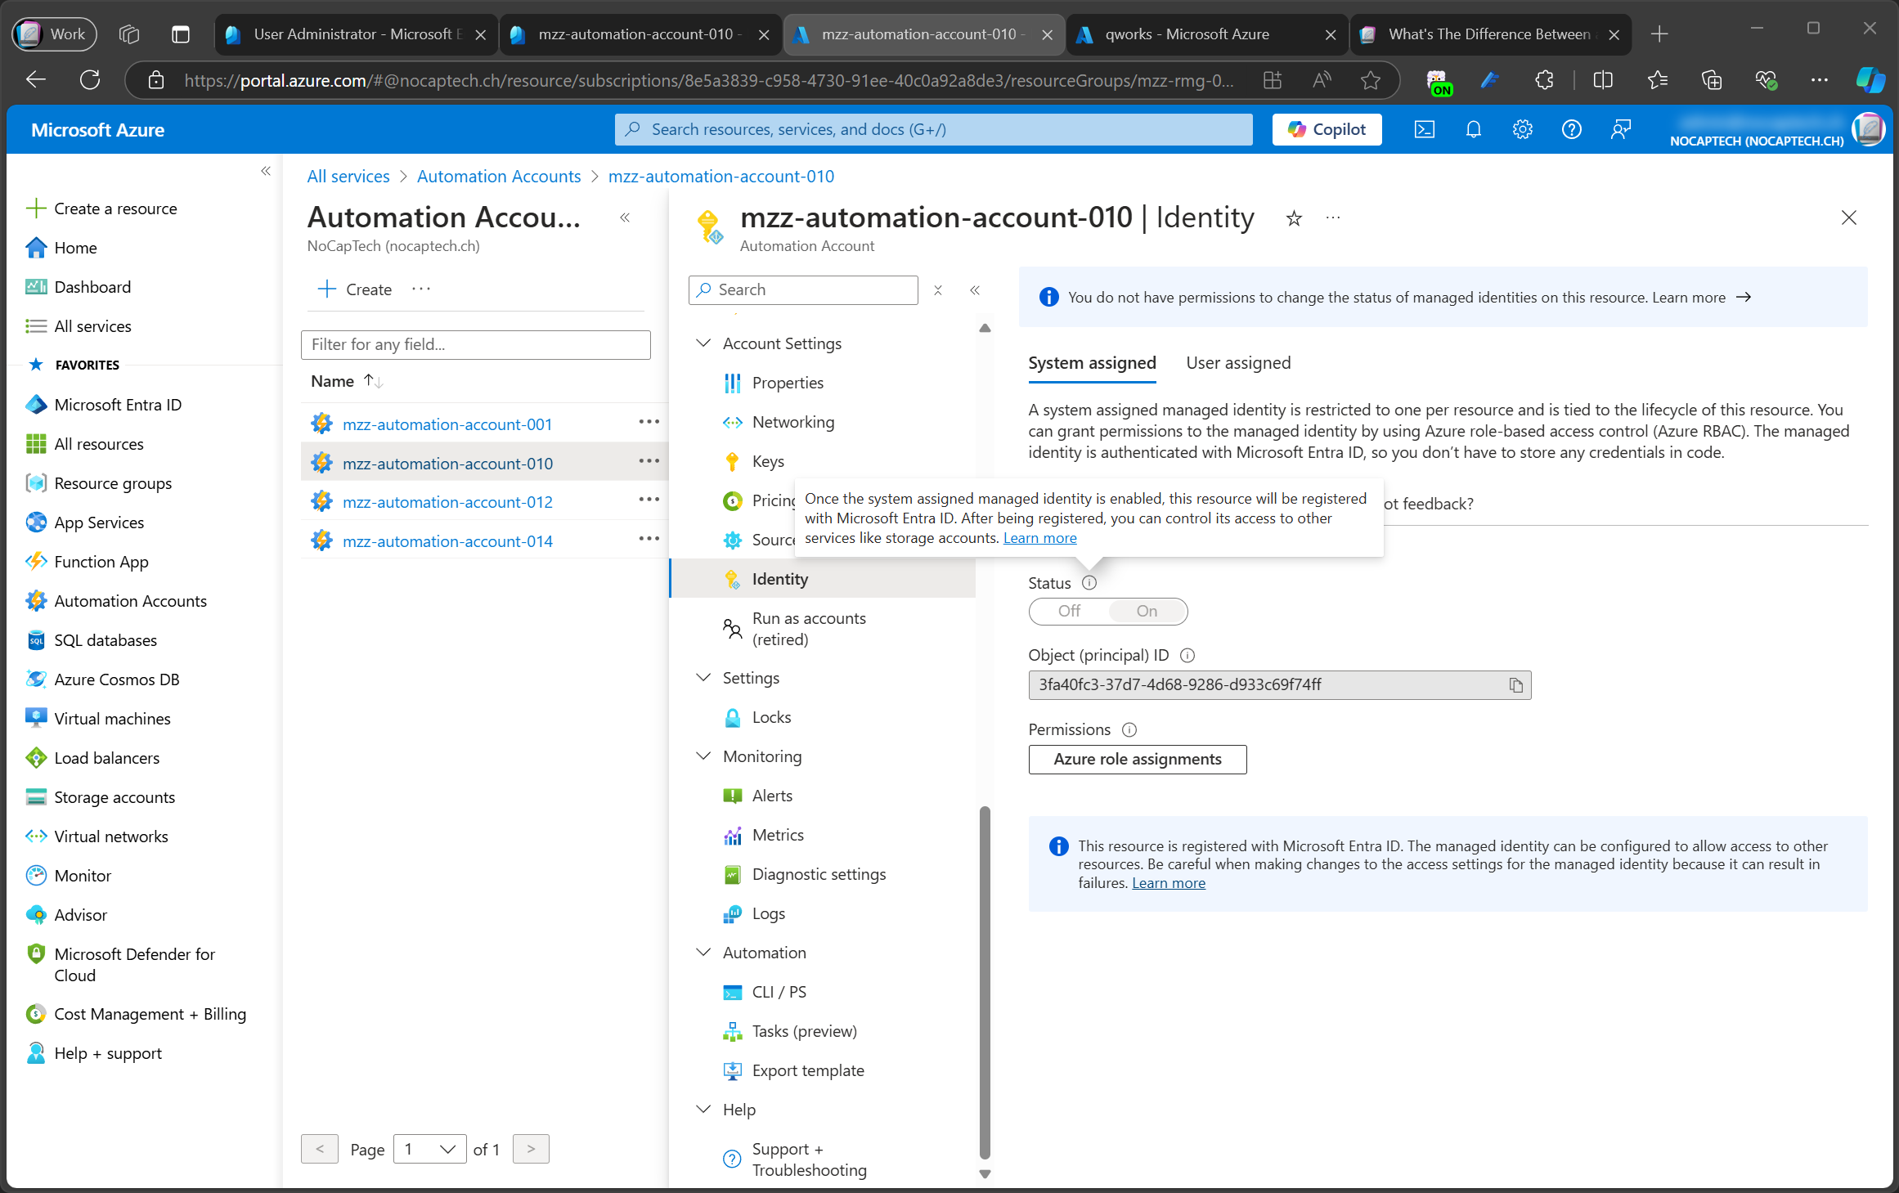This screenshot has width=1899, height=1193.
Task: Switch to User Administrator browser tab
Action: coord(355,34)
